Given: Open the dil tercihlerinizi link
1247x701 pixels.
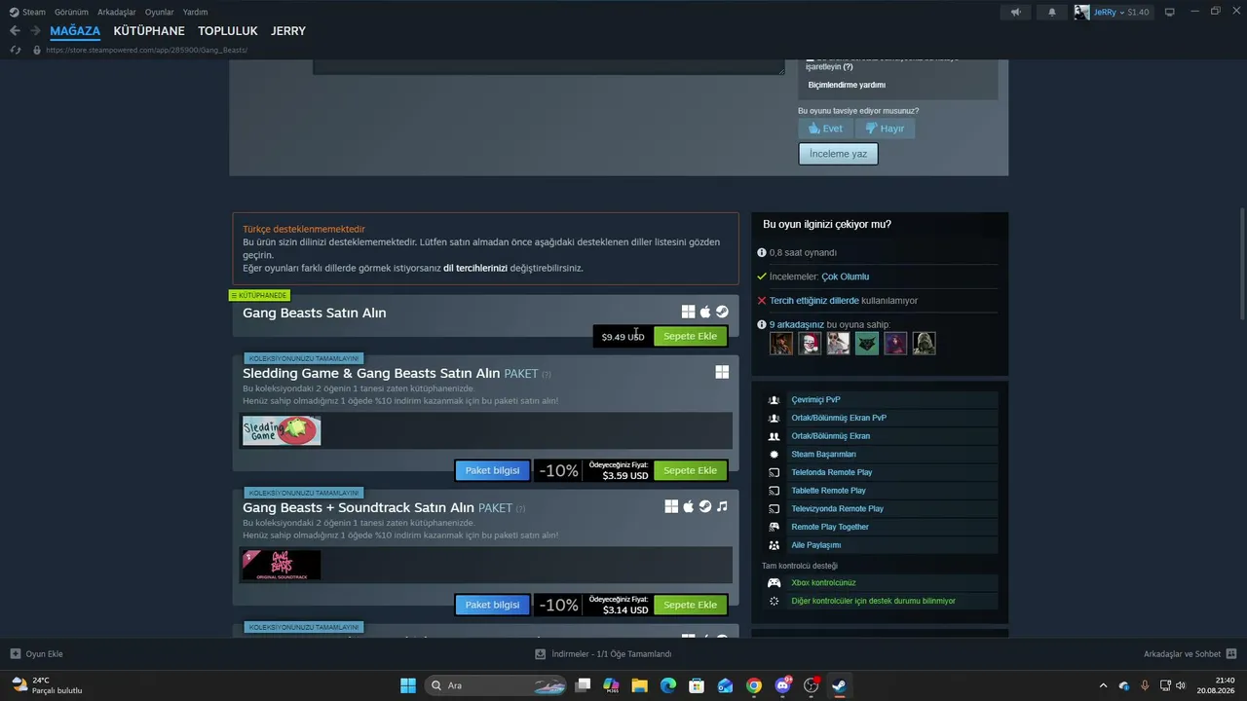Looking at the screenshot, I should 475,268.
